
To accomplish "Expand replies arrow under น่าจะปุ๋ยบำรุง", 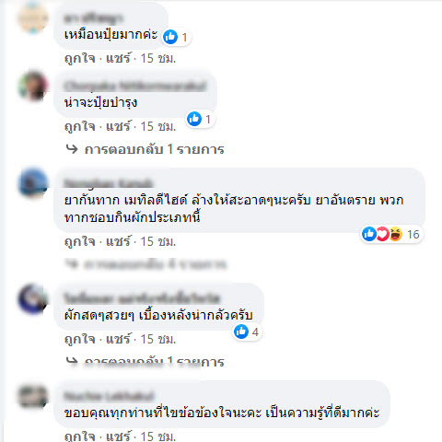I will [72, 149].
